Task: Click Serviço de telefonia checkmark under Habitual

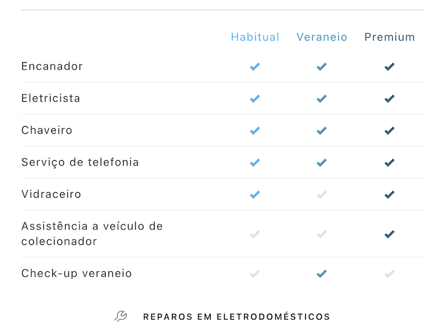Action: 255,163
